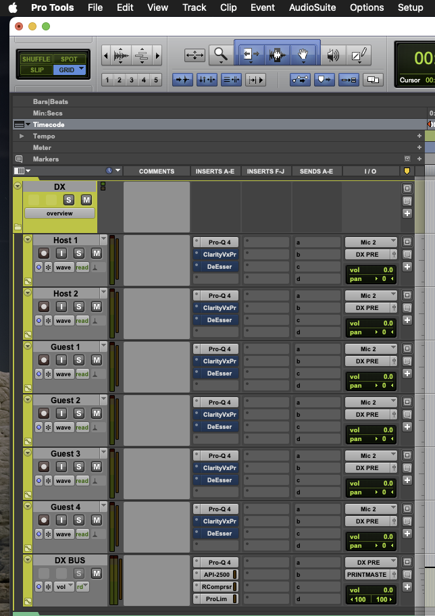
Task: Click Host 1 send slot a
Action: pos(317,242)
